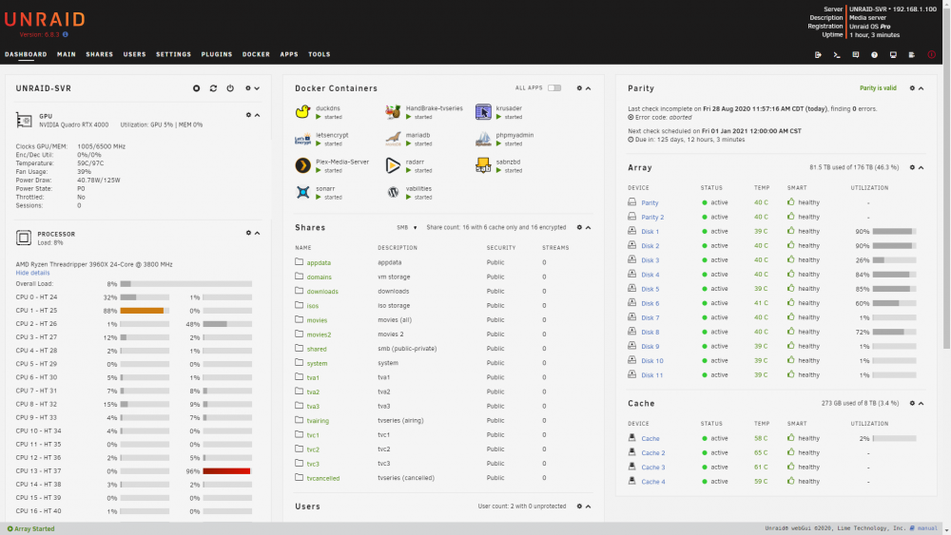951x535 pixels.
Task: Open the tvcancelled share link
Action: tap(323, 479)
